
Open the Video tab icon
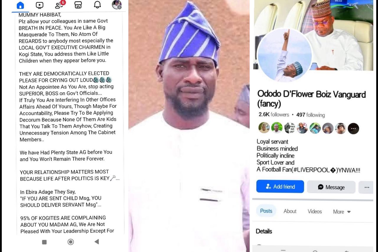click(x=39, y=5)
